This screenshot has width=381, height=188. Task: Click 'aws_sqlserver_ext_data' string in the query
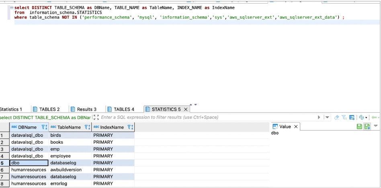[308, 18]
